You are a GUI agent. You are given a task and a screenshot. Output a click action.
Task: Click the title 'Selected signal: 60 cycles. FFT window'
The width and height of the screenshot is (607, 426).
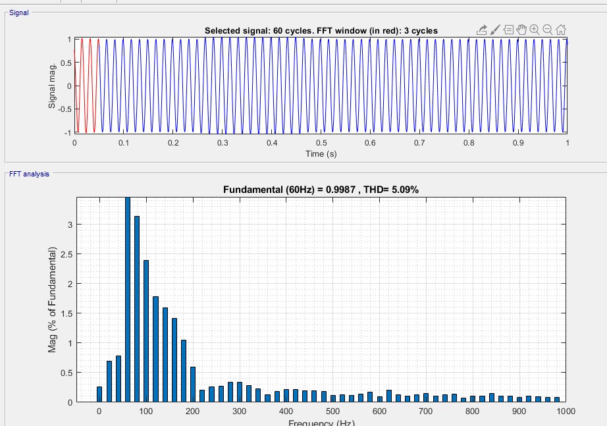tap(321, 31)
